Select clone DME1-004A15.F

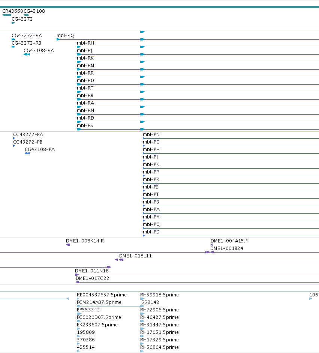point(229,241)
